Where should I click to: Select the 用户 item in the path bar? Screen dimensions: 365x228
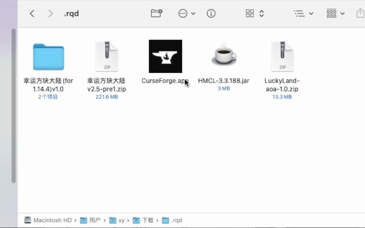[x=94, y=220]
